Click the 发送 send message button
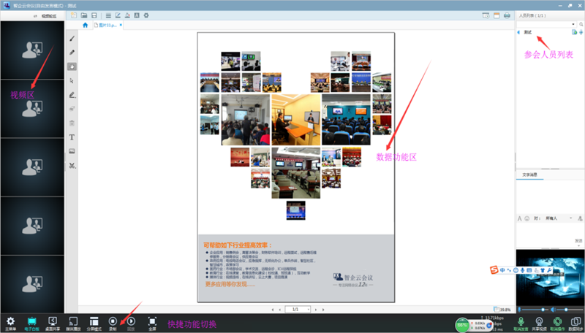This screenshot has height=333, width=585. coord(578,241)
